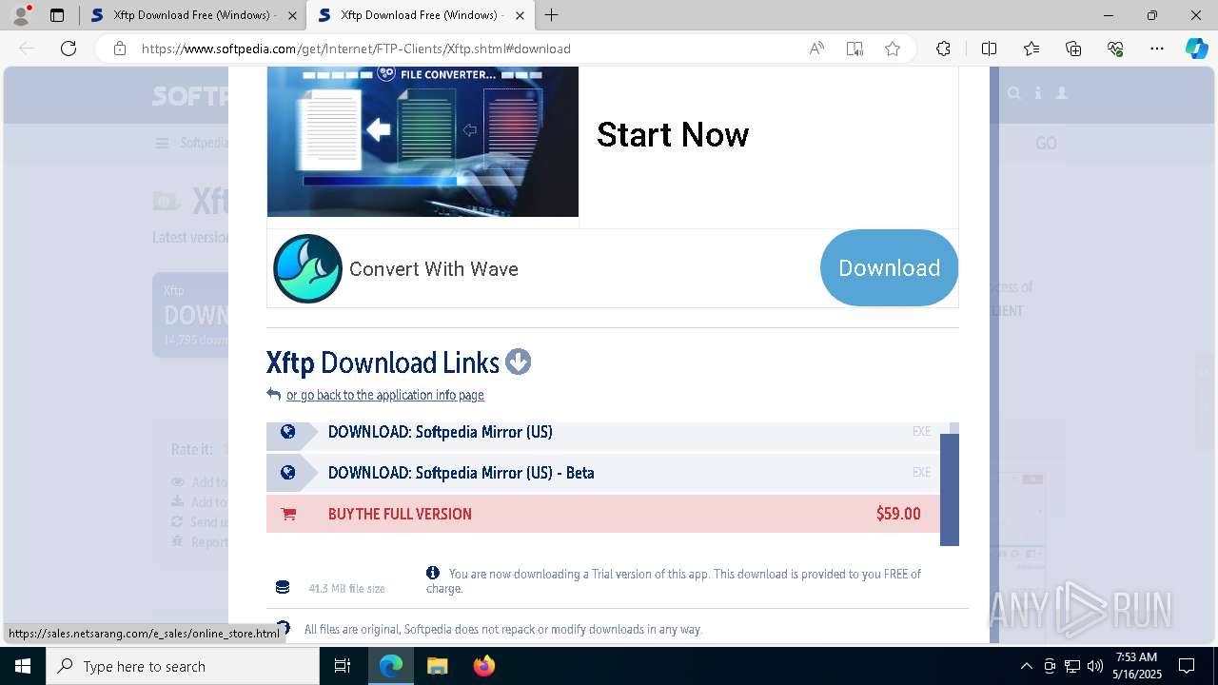
Task: Open Browser essentials heart icon
Action: tap(1115, 49)
